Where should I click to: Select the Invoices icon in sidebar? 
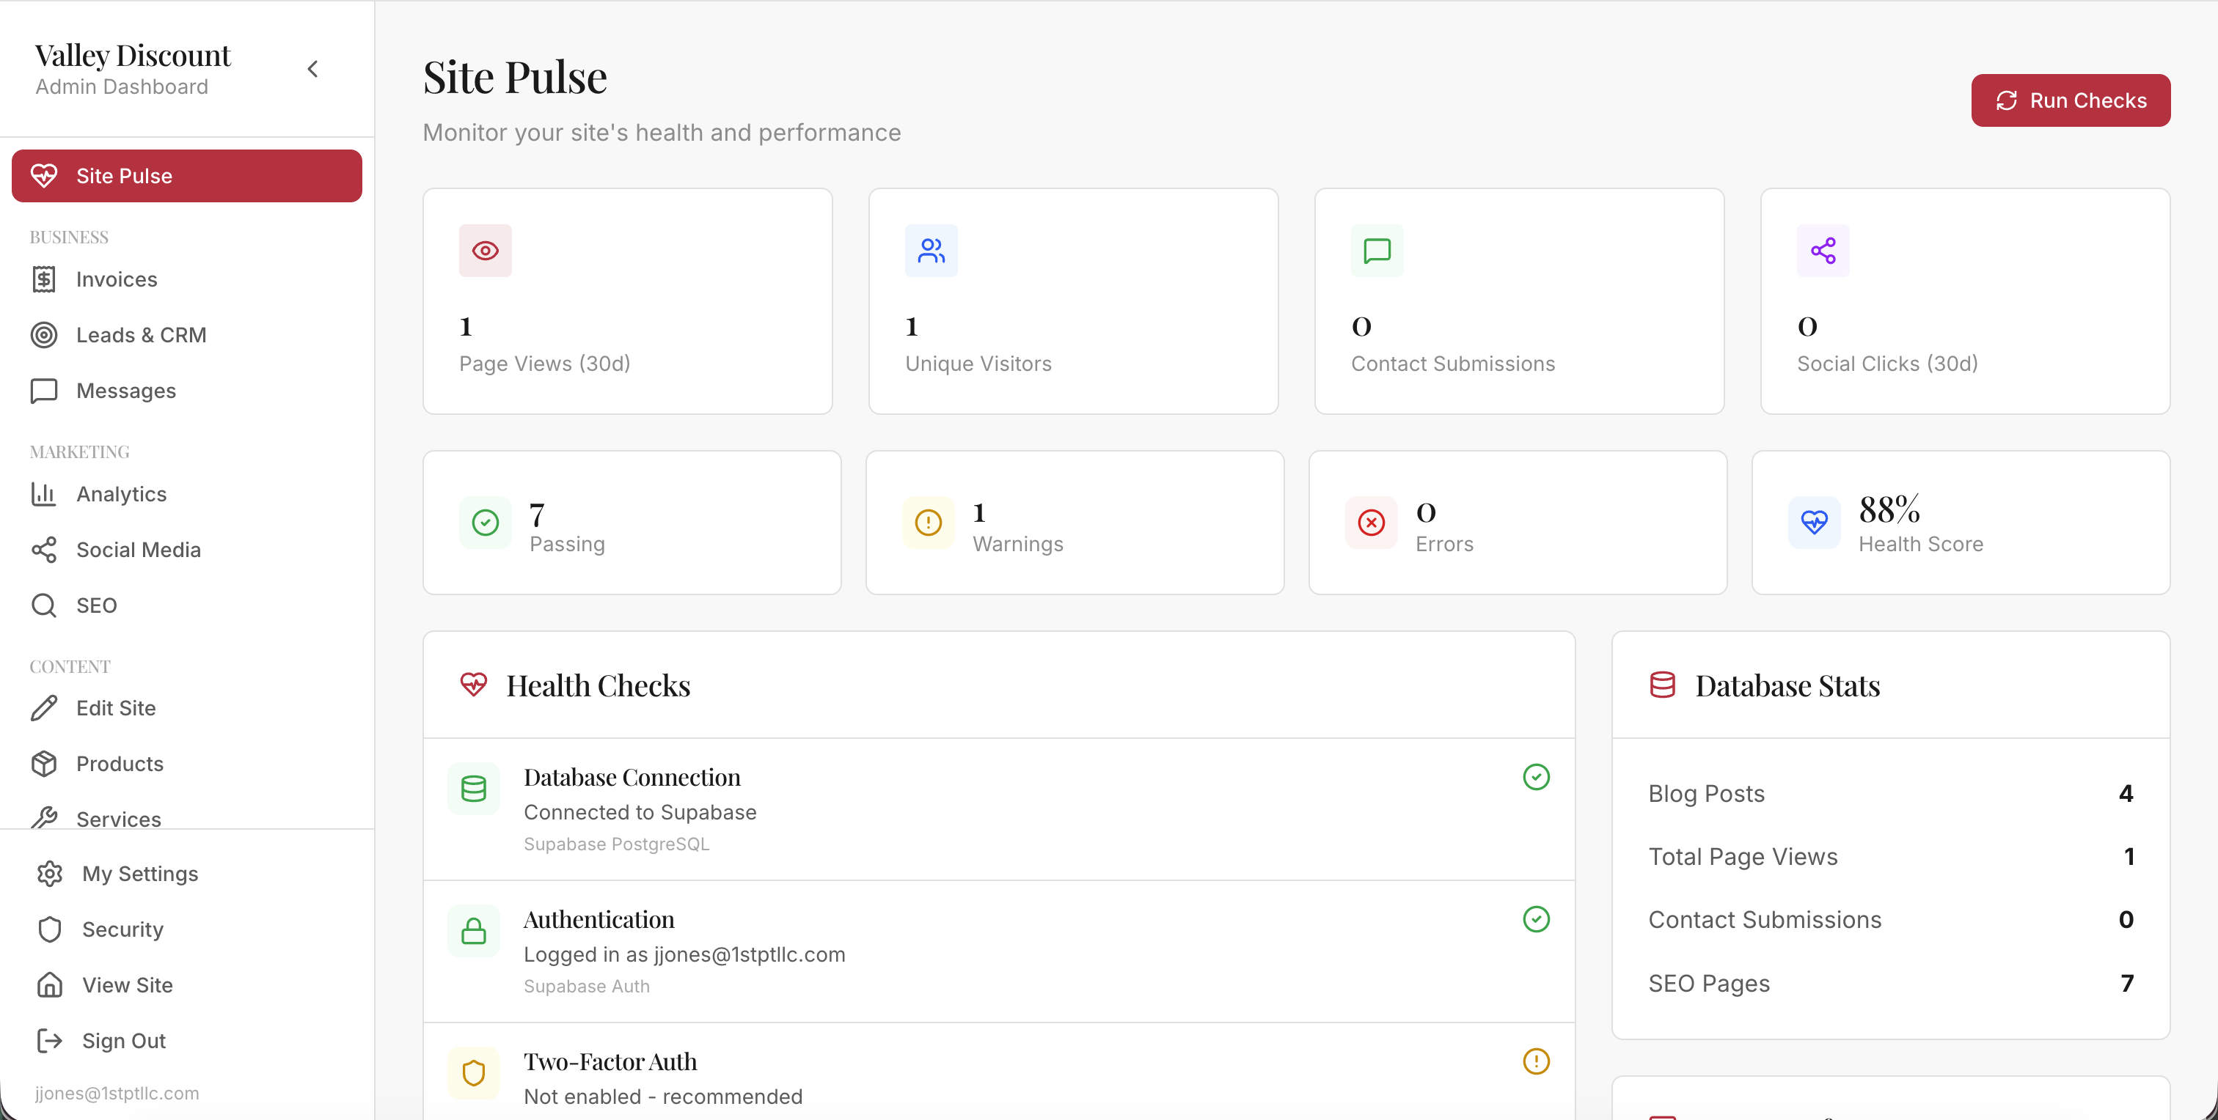45,279
